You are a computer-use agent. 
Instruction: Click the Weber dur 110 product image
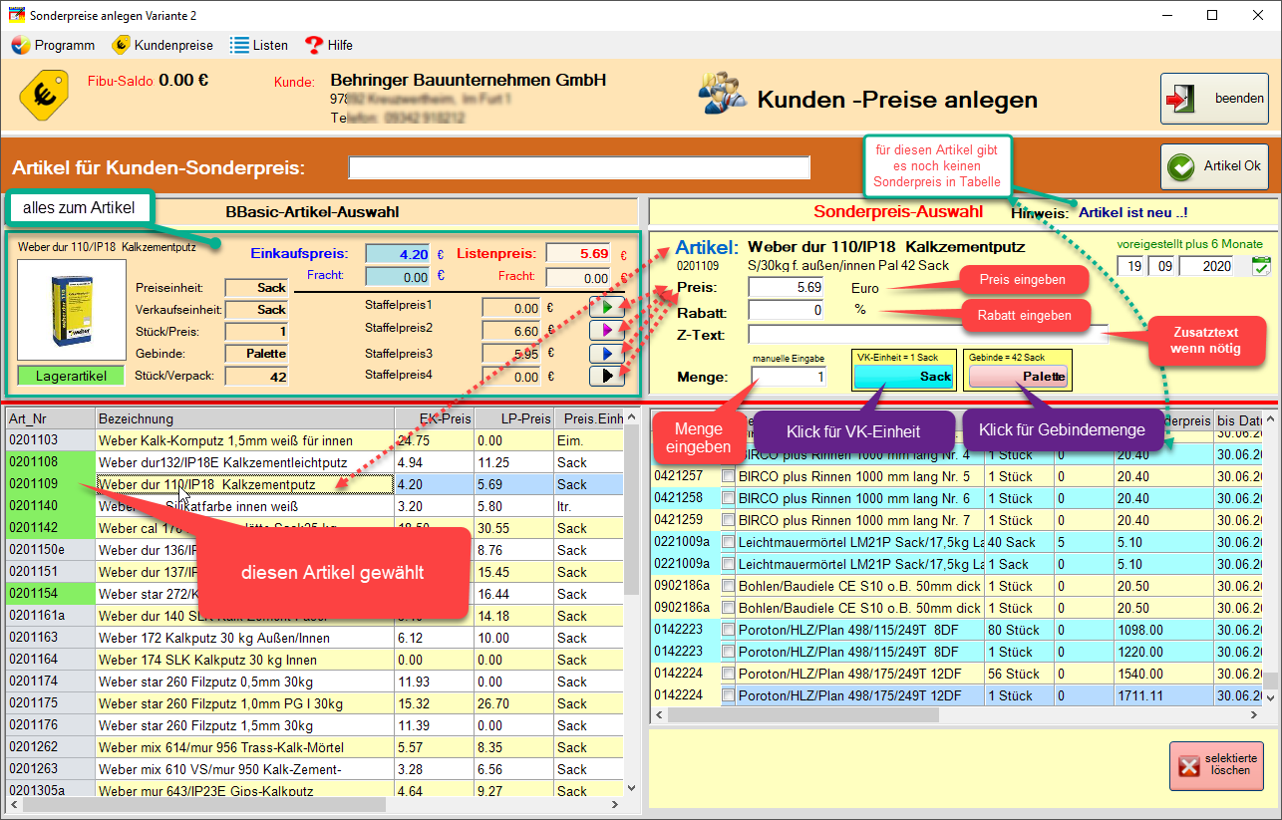(72, 311)
